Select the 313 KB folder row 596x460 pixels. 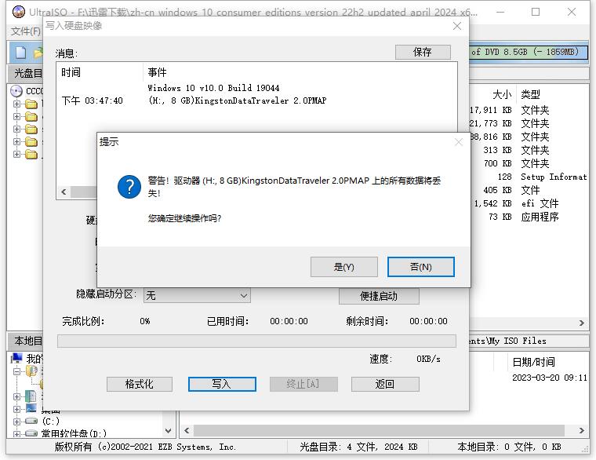pos(529,150)
